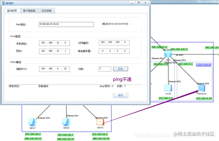Open the 日志信息 tab
This screenshot has height=141, width=219.
pos(47,11)
